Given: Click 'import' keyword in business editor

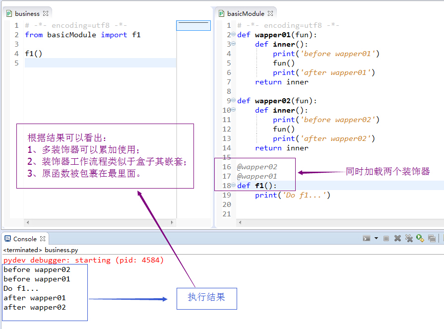Looking at the screenshot, I should [114, 35].
